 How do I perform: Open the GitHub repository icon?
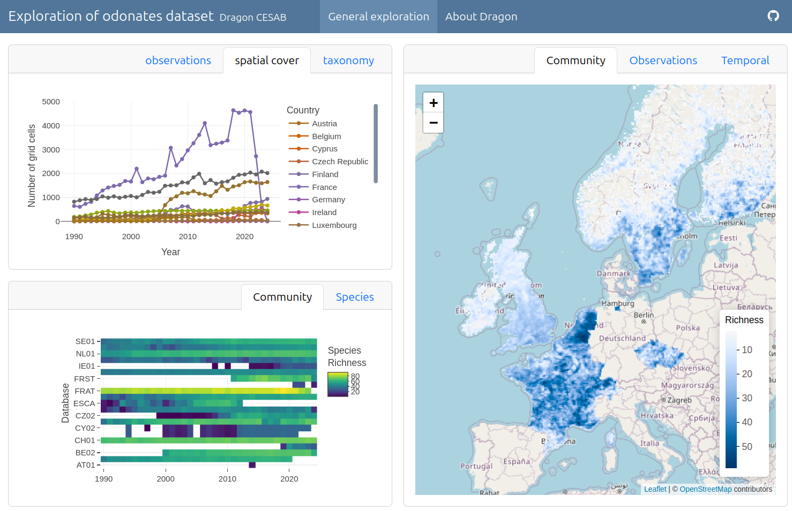click(773, 16)
